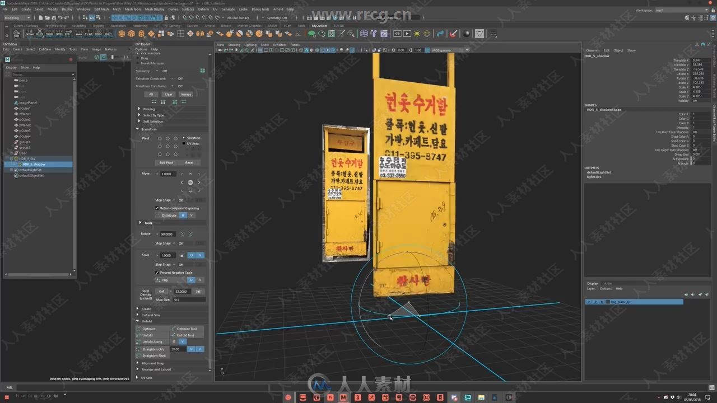Image resolution: width=717 pixels, height=403 pixels.
Task: Click the move UVs down arrow
Action: coord(190,191)
